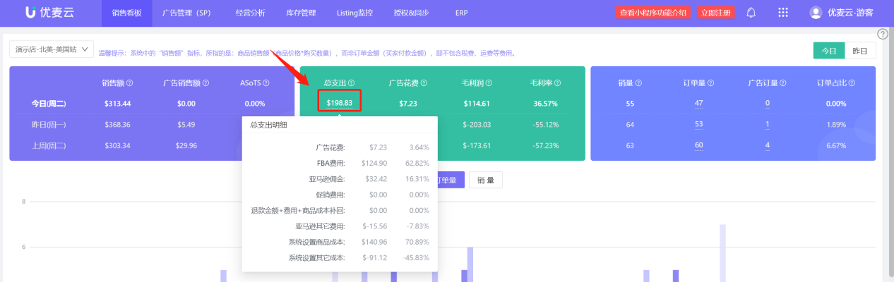The width and height of the screenshot is (894, 282).
Task: Open the apps grid menu
Action: tap(782, 13)
